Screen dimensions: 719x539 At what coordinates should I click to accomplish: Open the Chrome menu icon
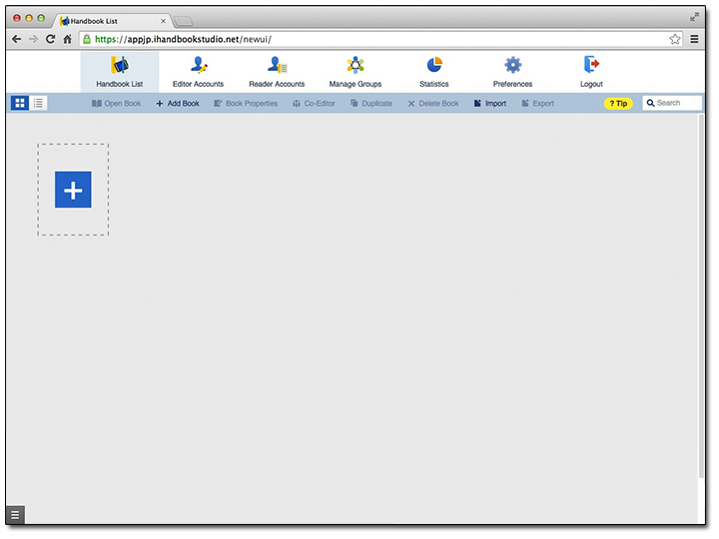pos(694,39)
